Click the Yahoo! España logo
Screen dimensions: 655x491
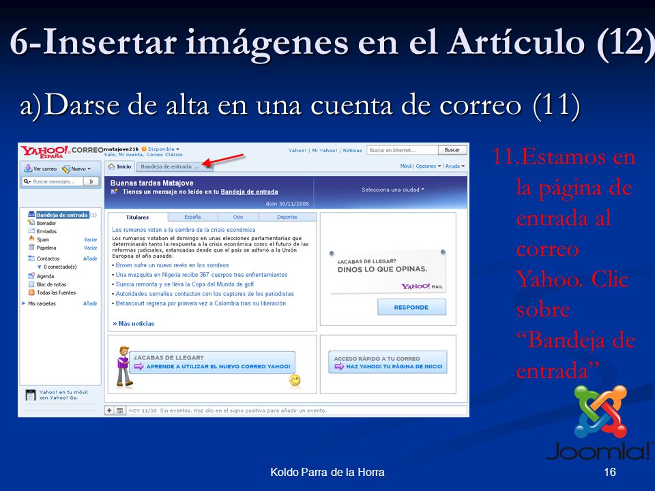(45, 151)
